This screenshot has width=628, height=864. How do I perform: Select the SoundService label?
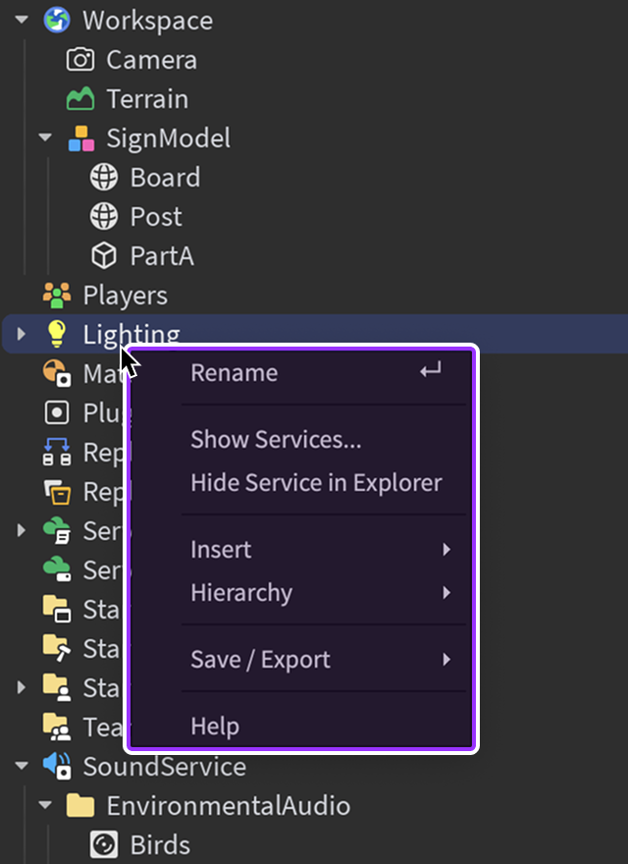(x=165, y=767)
